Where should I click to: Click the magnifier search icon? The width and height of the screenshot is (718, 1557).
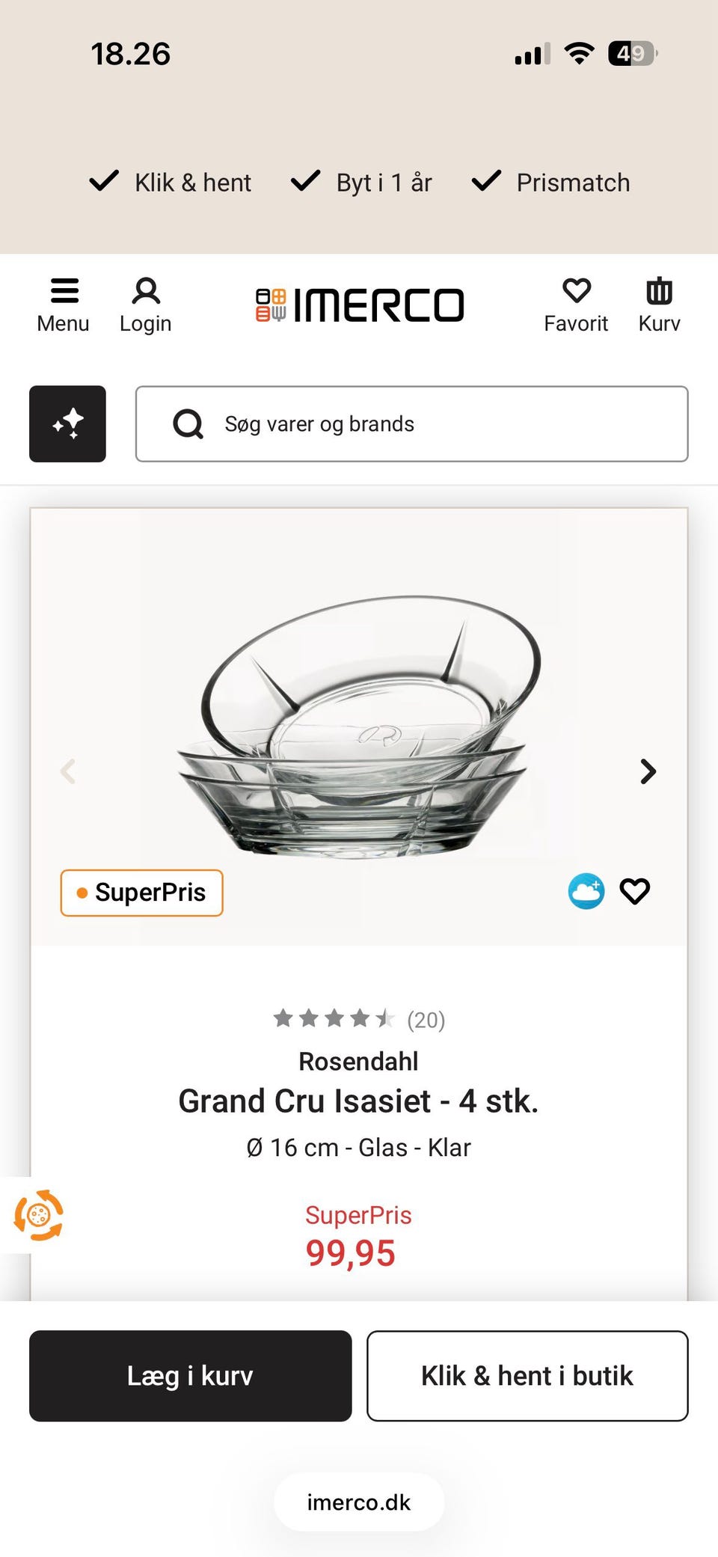(188, 424)
